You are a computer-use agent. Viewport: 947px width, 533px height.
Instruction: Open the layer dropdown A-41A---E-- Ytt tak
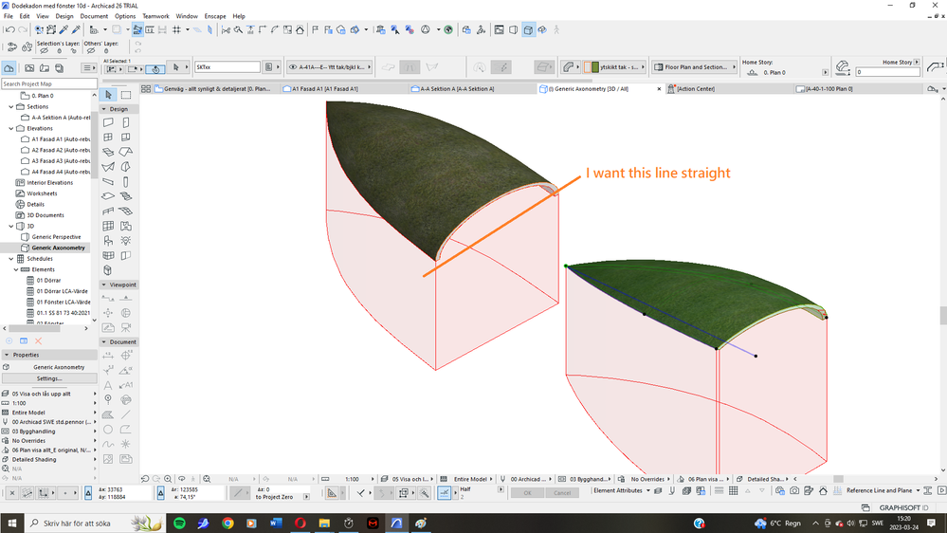[330, 67]
